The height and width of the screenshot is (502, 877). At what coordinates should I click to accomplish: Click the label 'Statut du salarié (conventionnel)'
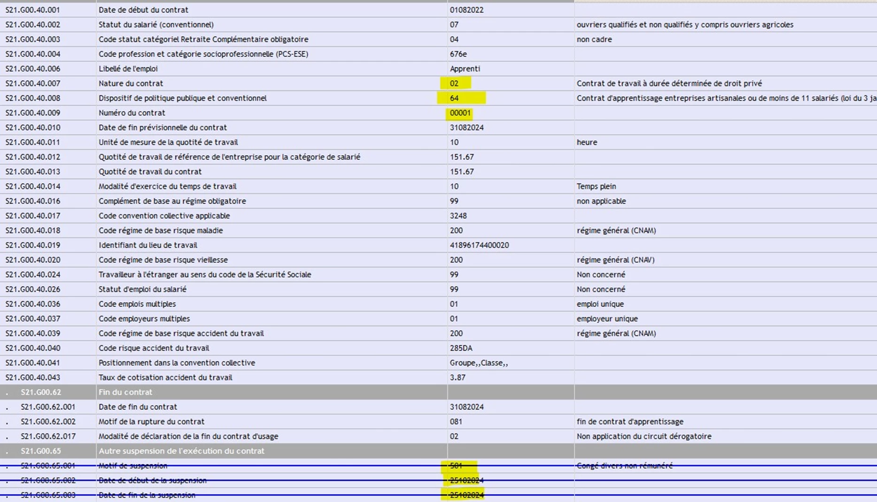(x=156, y=24)
